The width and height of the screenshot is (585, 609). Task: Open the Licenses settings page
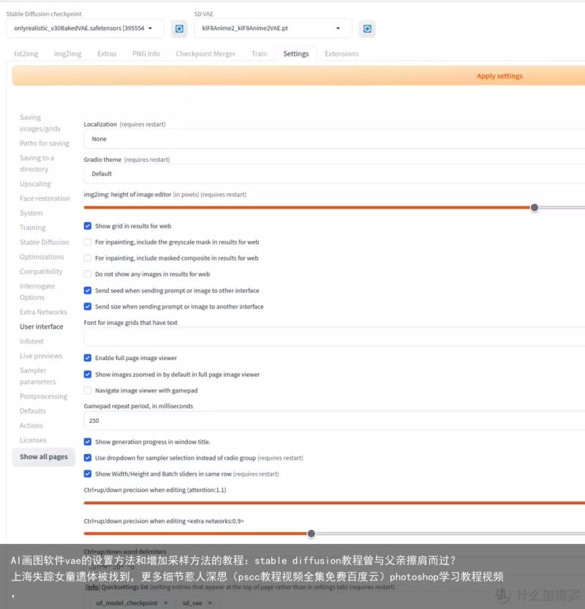point(33,440)
